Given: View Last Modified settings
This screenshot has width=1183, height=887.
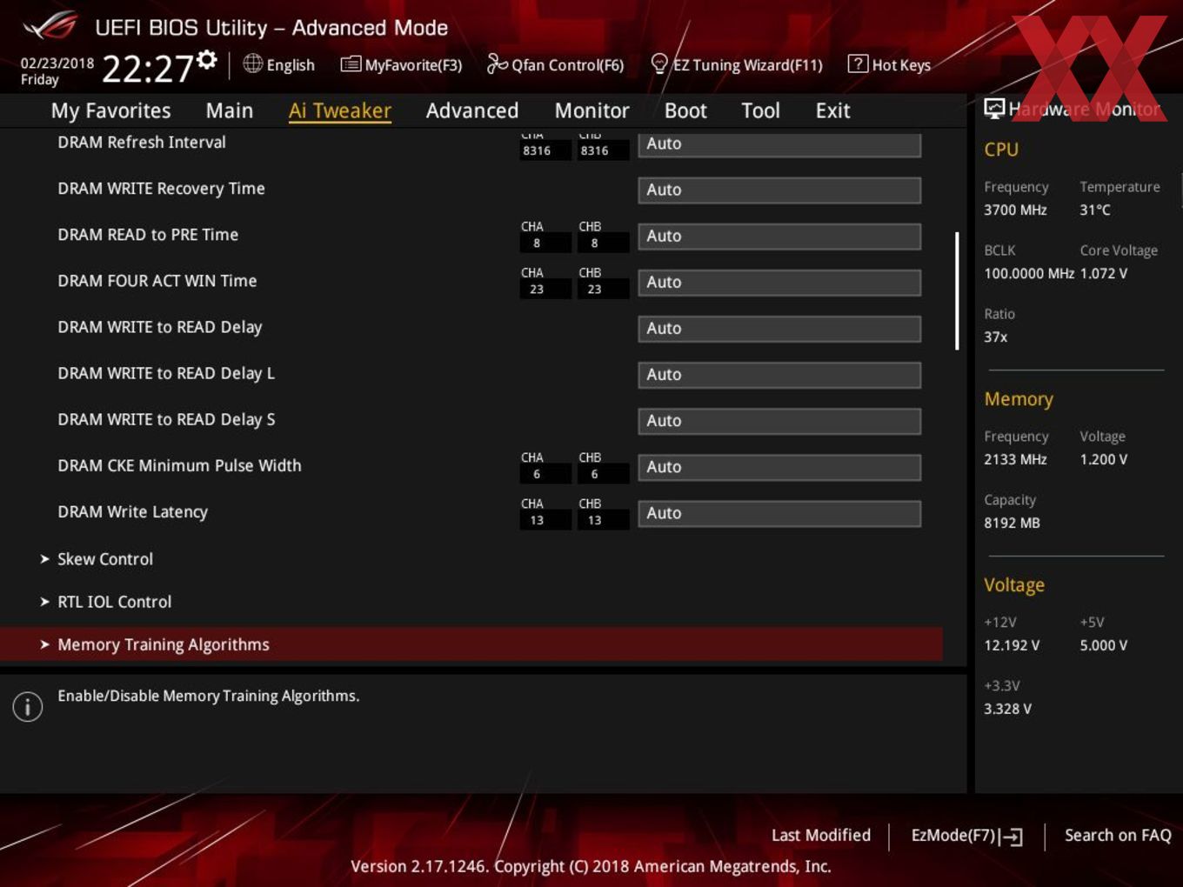Looking at the screenshot, I should tap(821, 835).
